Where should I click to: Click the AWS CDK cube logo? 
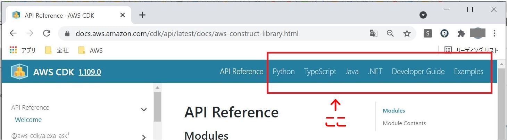pos(19,72)
